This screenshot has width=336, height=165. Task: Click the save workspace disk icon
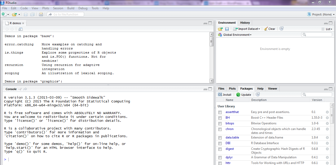click(x=227, y=29)
